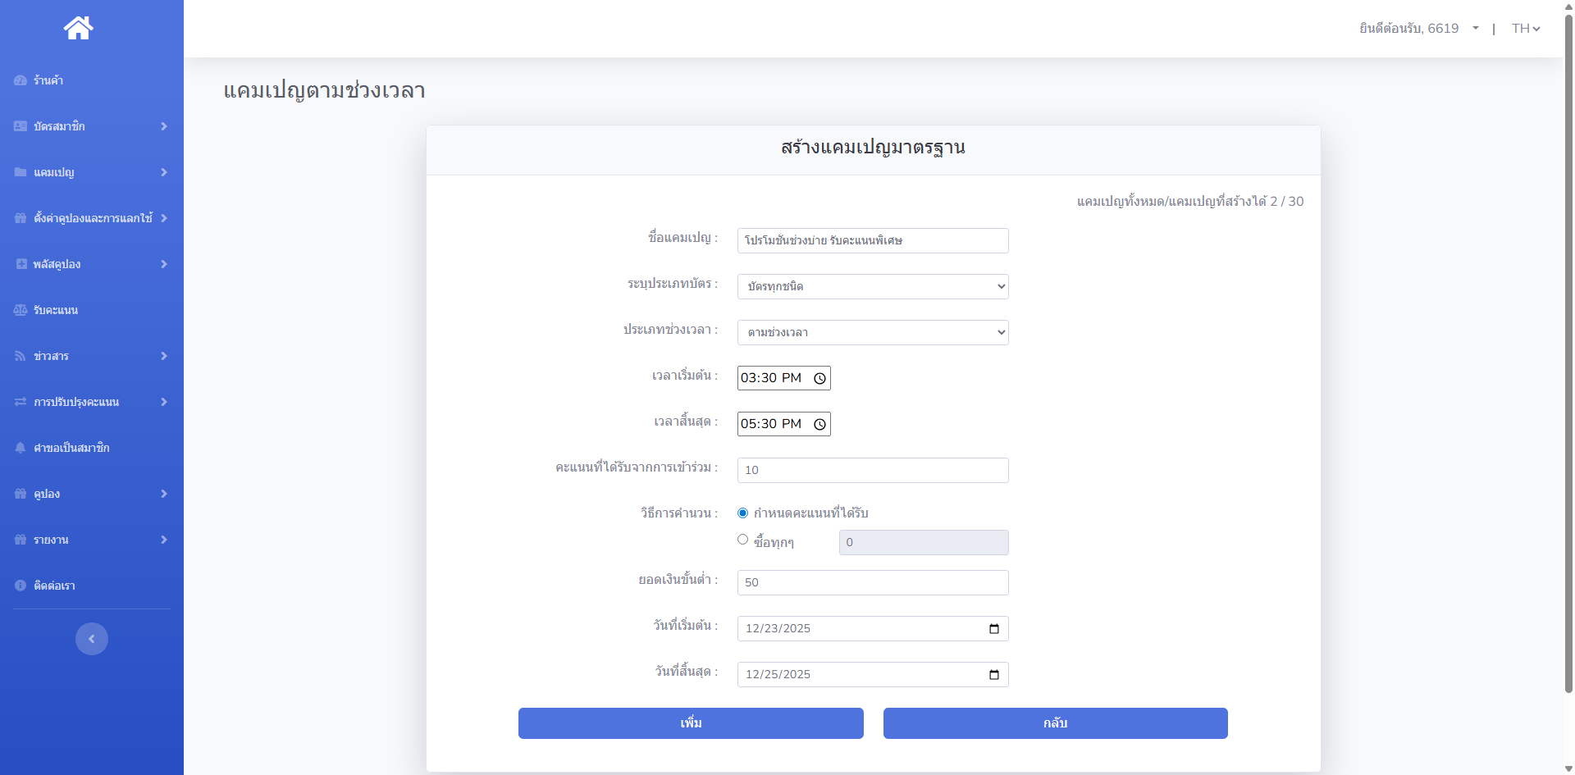The image size is (1575, 775).
Task: Open the ติดต่อเรา menu item
Action: coord(92,586)
